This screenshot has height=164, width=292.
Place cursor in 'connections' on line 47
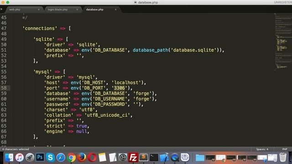click(x=40, y=28)
